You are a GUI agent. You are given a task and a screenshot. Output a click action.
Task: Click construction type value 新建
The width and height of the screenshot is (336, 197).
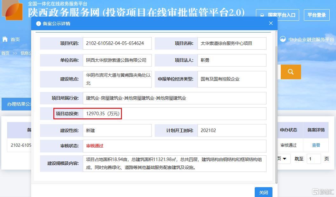[x=90, y=130]
